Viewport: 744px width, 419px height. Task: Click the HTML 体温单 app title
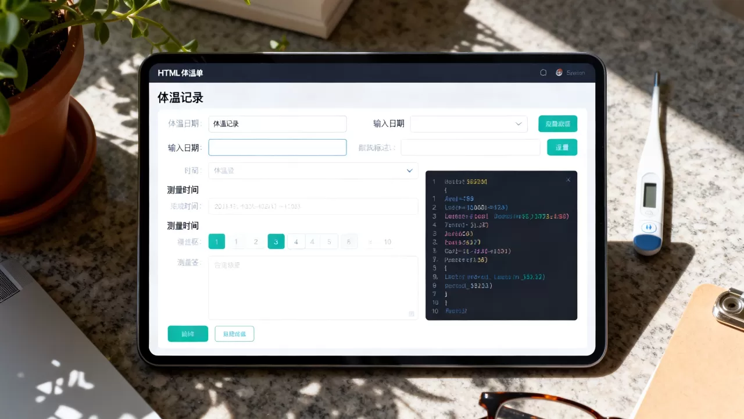click(180, 73)
